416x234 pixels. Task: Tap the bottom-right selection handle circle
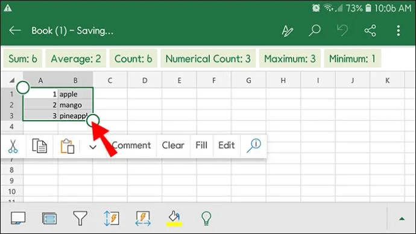[x=93, y=121]
